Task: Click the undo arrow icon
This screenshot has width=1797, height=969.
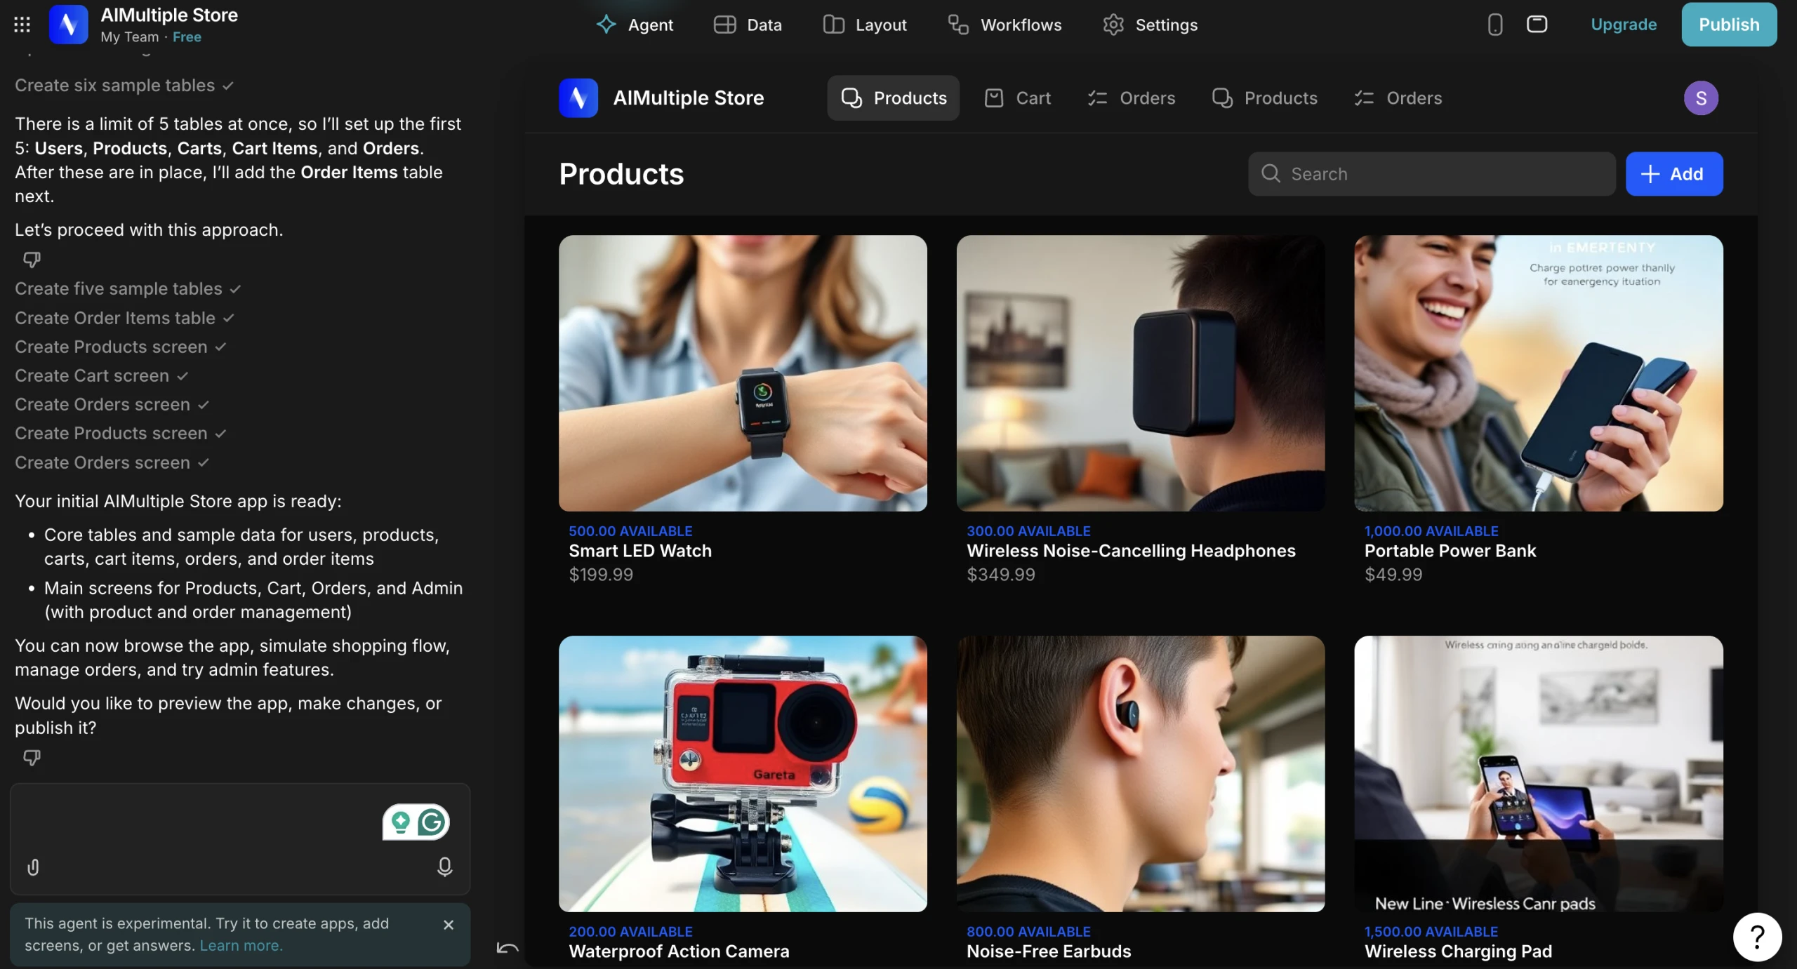Action: pyautogui.click(x=508, y=949)
